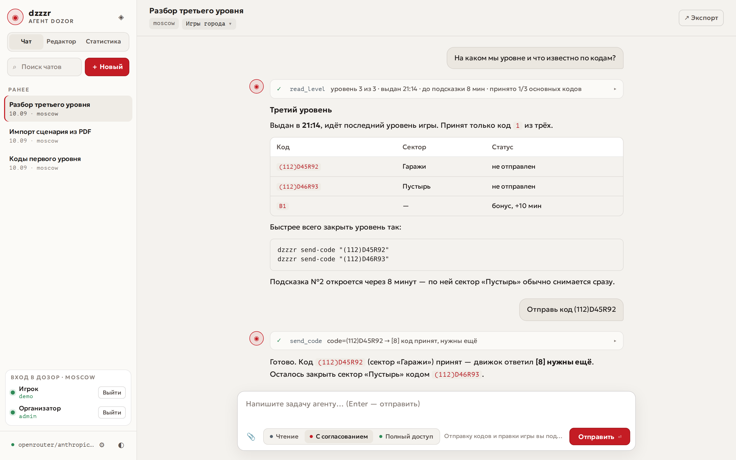Click не отправлен status in Гаражи row
736x460 pixels.
pyautogui.click(x=513, y=166)
